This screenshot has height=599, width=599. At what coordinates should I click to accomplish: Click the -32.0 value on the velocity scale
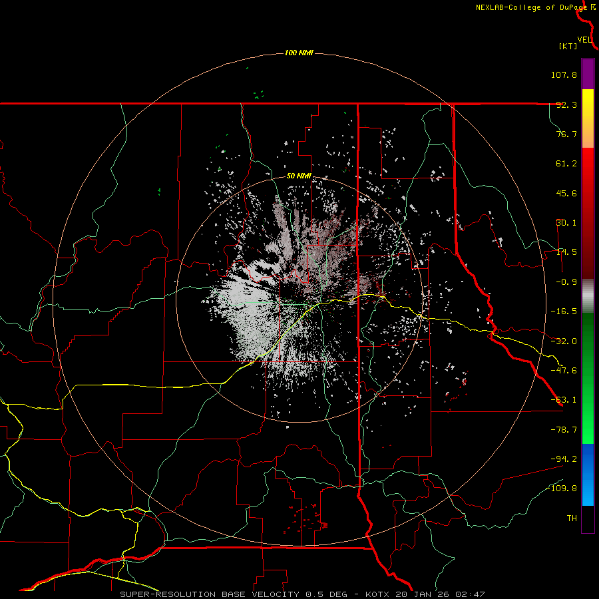564,341
